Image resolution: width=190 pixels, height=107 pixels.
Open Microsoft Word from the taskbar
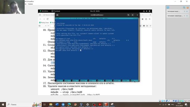pos(57,104)
